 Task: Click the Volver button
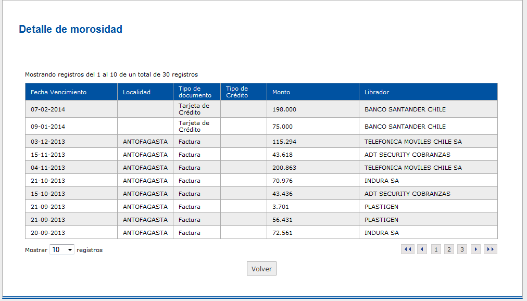261,269
